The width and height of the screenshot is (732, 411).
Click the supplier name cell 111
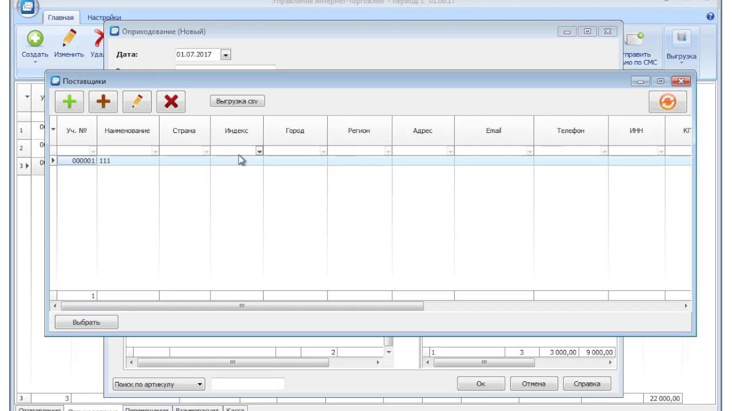[x=128, y=161]
